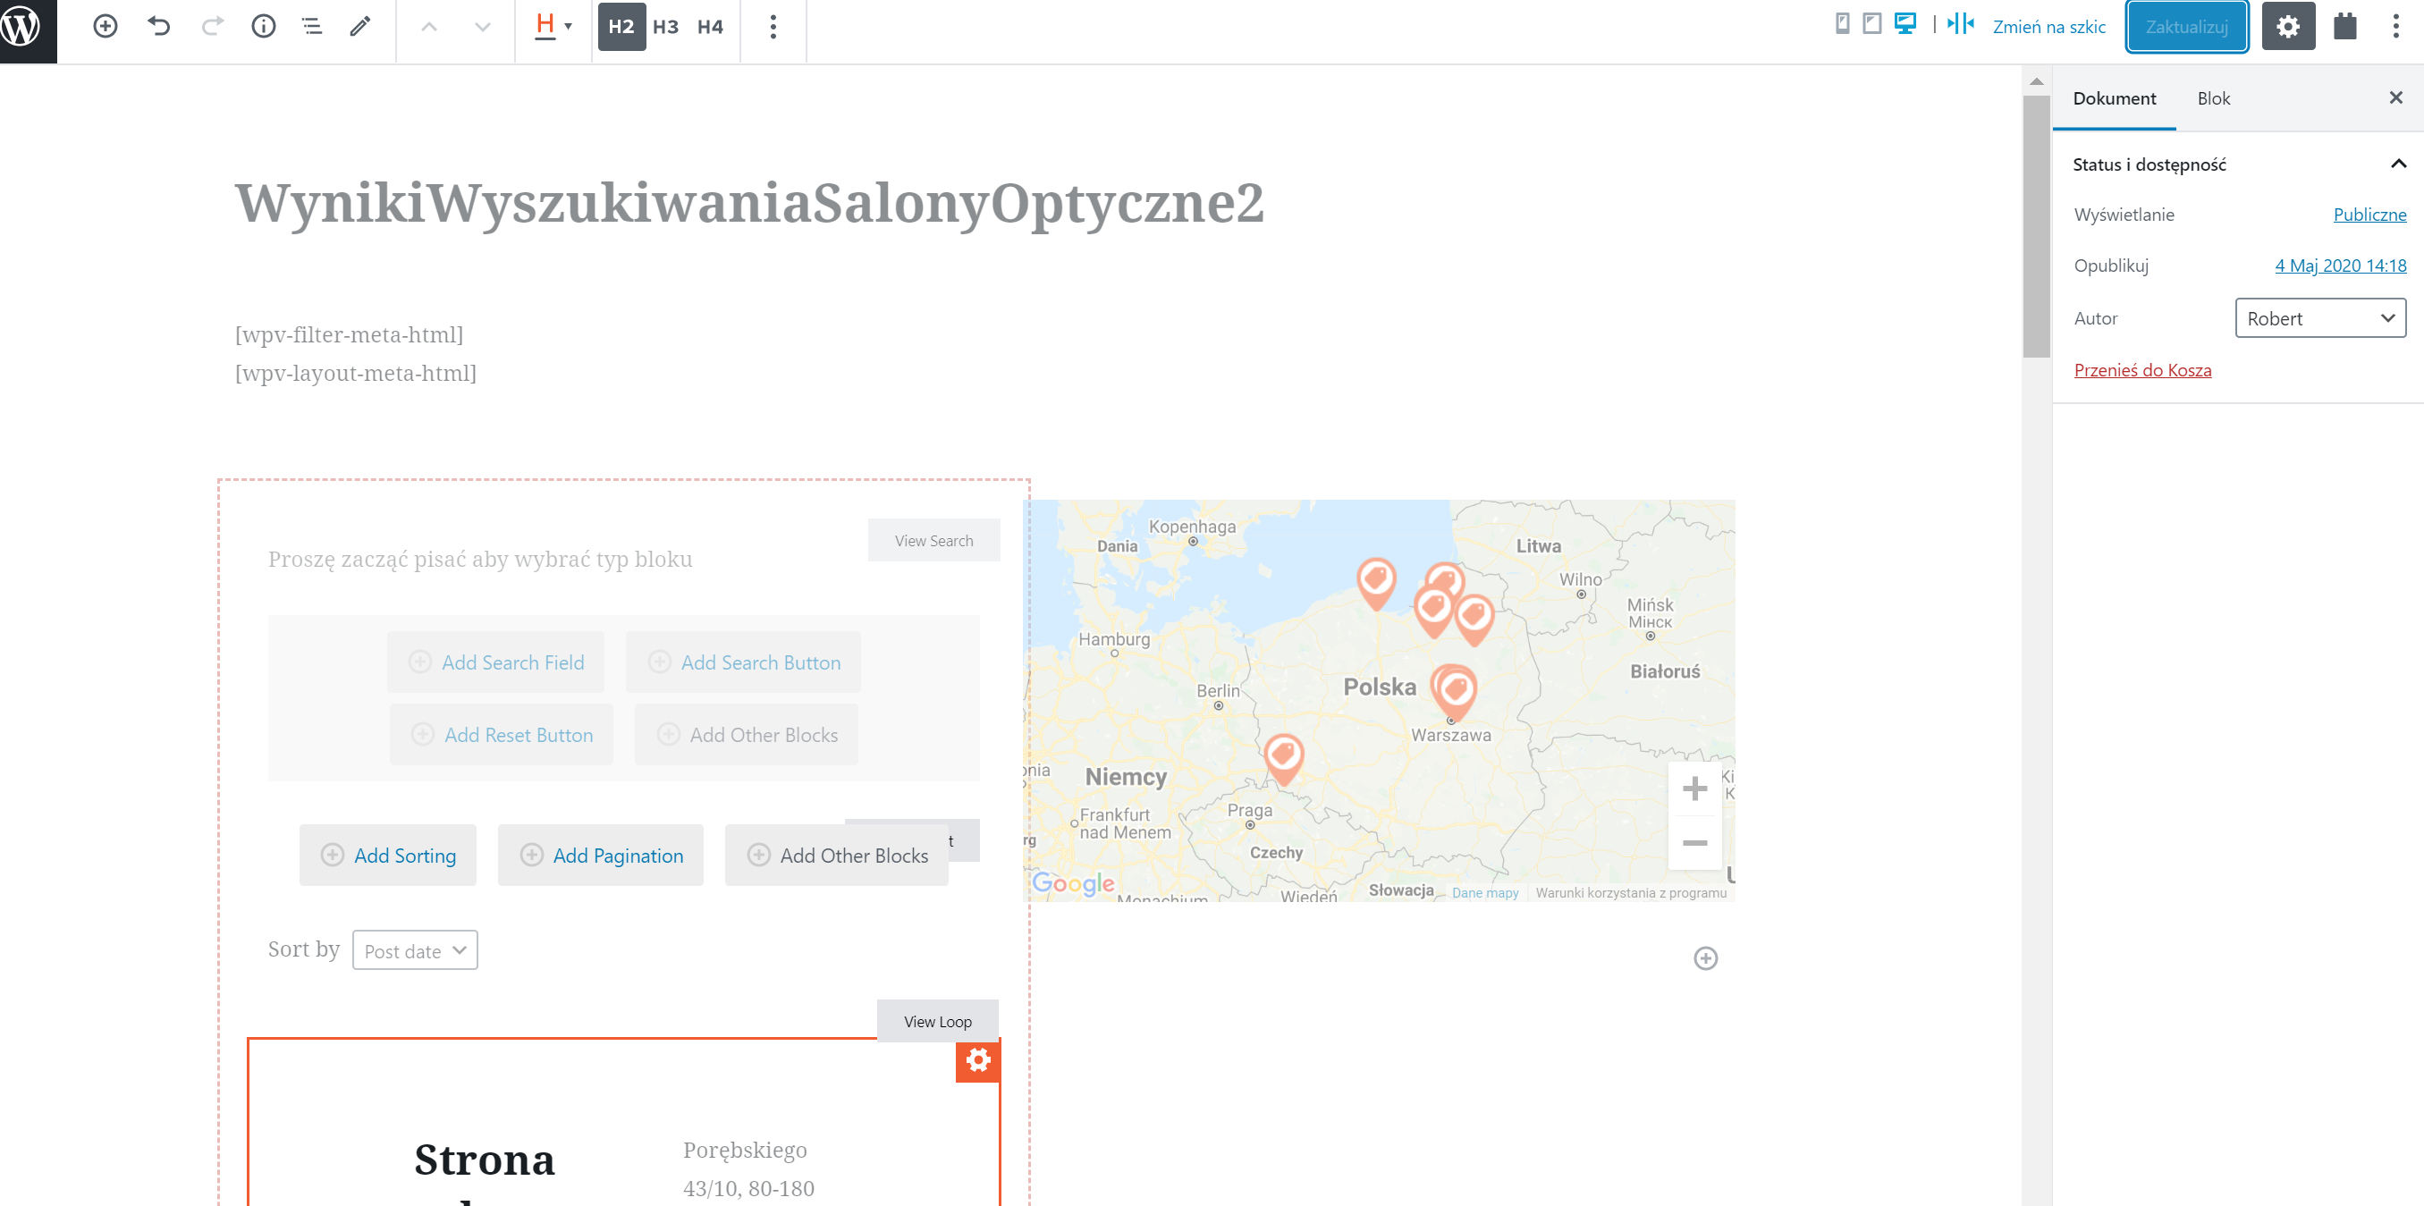The width and height of the screenshot is (2424, 1206).
Task: Click the Google logo on the map
Action: (1074, 883)
